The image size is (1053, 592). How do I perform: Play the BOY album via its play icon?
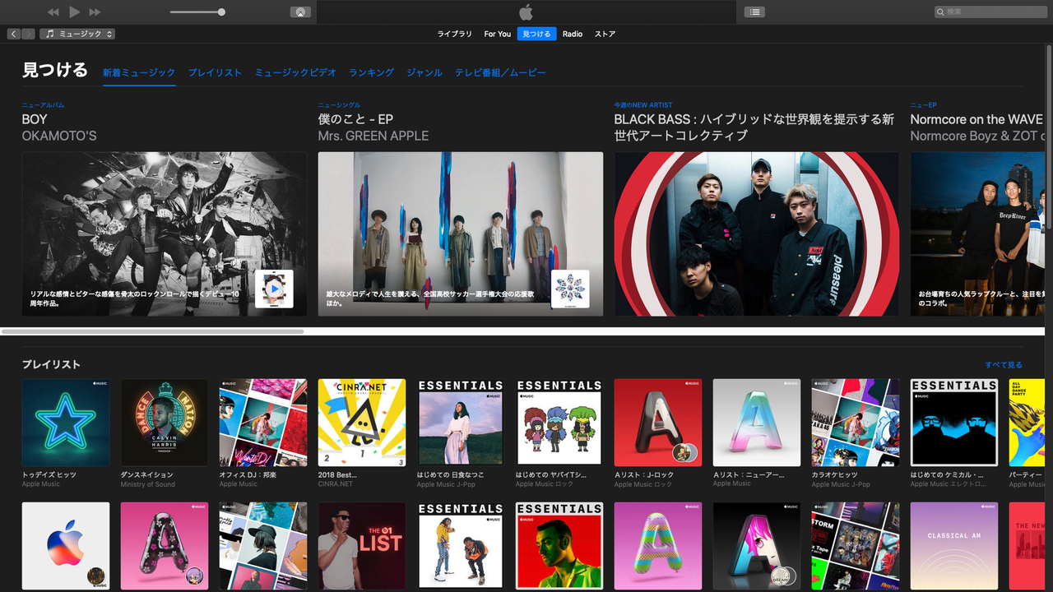[x=274, y=289]
